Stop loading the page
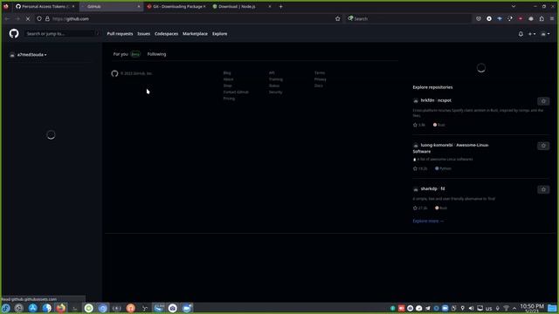This screenshot has width=559, height=314. pyautogui.click(x=28, y=19)
